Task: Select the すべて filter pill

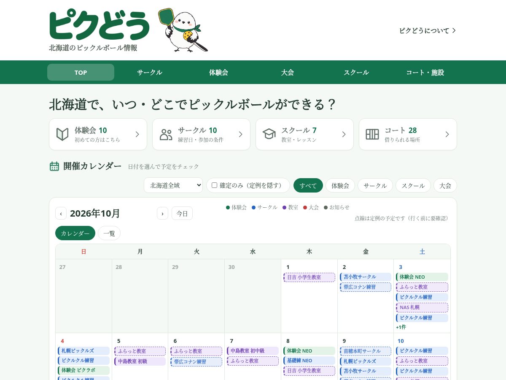Action: [308, 185]
